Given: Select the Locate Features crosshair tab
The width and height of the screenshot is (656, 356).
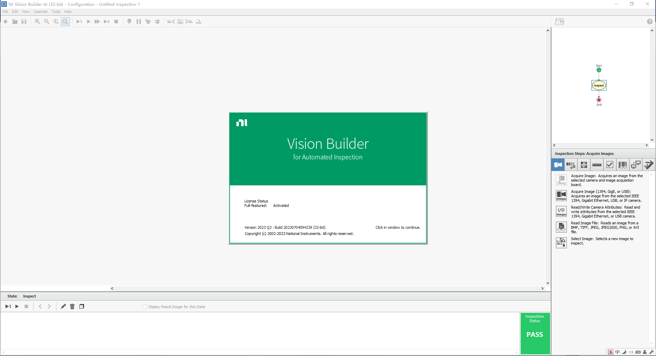Looking at the screenshot, I should (584, 165).
